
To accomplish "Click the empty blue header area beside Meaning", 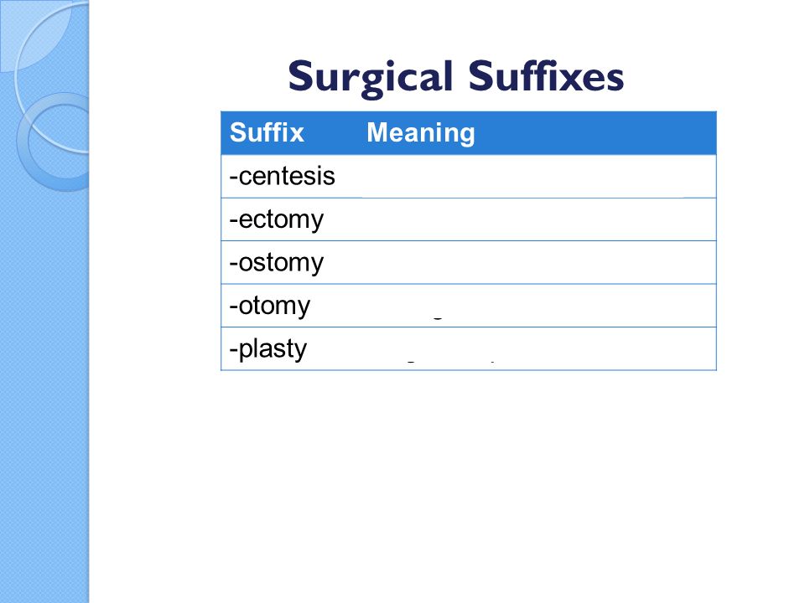I will (x=595, y=133).
